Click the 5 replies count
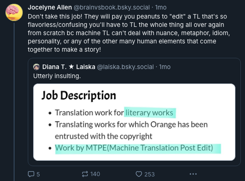Screen dimensions: 245x181 coord(38,174)
